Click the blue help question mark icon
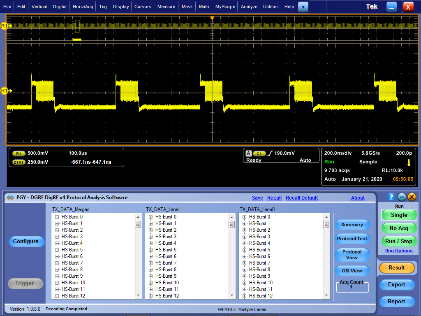The image size is (421, 316). click(391, 197)
